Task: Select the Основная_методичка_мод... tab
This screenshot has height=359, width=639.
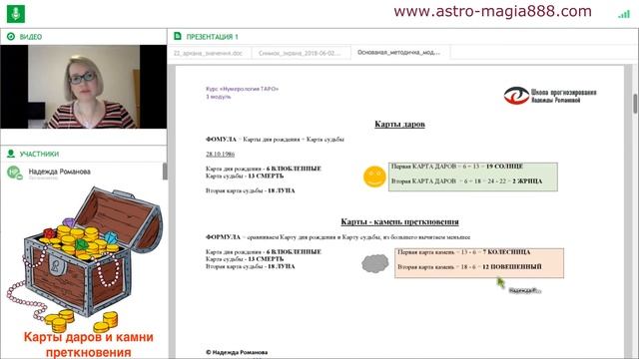Action: click(399, 53)
